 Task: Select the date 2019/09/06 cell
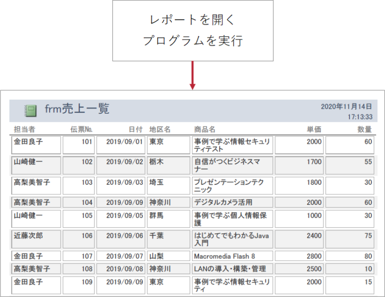121,239
